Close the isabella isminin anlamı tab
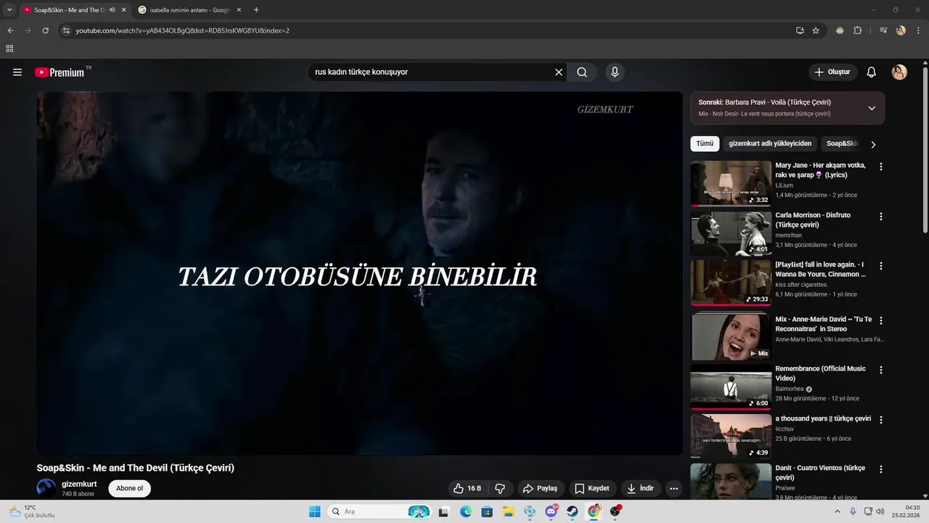 click(240, 10)
